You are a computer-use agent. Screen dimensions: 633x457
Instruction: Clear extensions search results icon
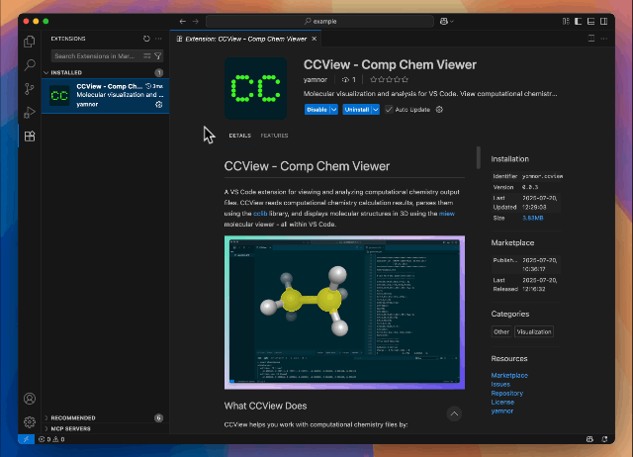[x=147, y=56]
